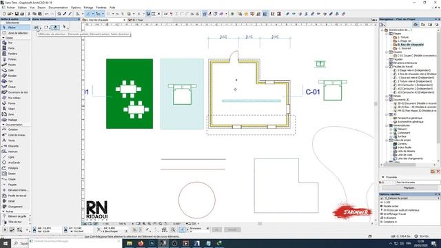
Task: Activate the Dalle slab tool
Action: pos(15,70)
